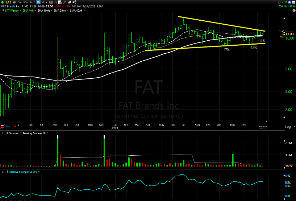The height and width of the screenshot is (201, 296).
Task: Click the 11.00 current price label
Action: (289, 34)
